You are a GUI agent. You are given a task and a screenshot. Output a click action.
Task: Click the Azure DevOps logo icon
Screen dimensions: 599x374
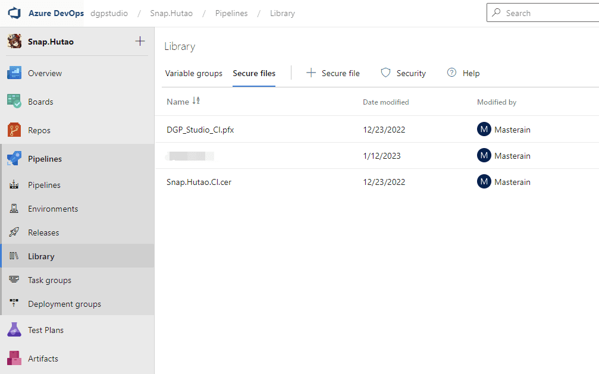[x=14, y=13]
